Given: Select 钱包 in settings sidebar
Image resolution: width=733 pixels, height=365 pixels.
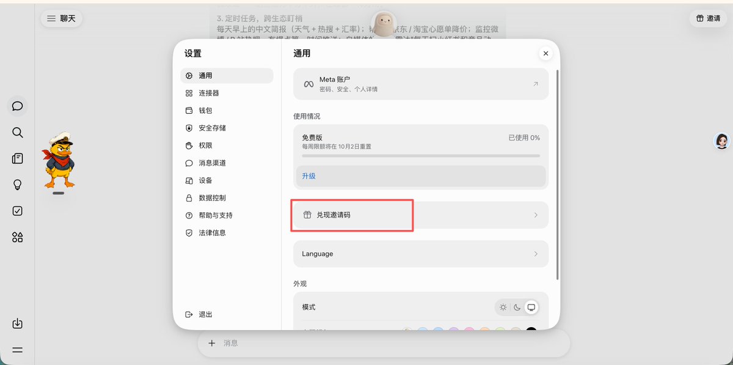Looking at the screenshot, I should 227,111.
